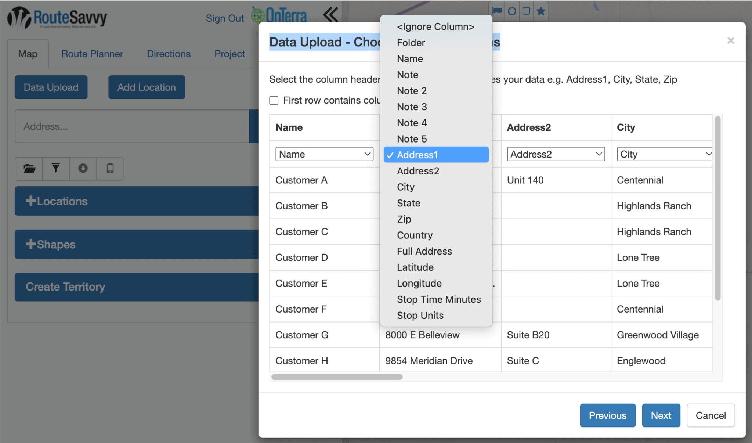
Task: Close the Data Upload dialog with the X
Action: pyautogui.click(x=730, y=40)
